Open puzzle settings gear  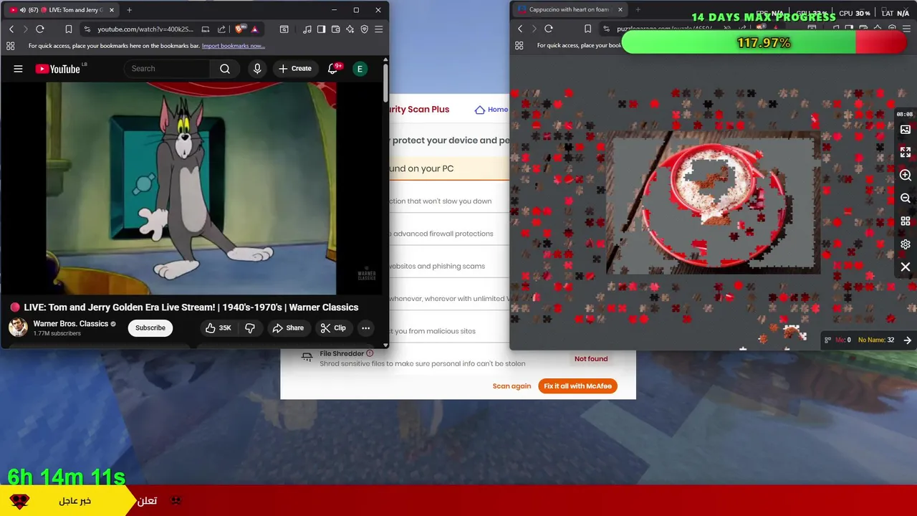(x=906, y=244)
